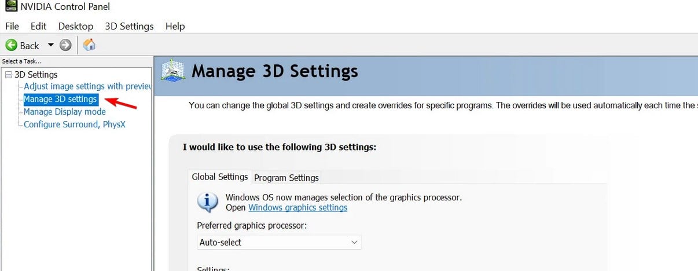This screenshot has height=271, width=698.
Task: Select Manage Display mode in task tree
Action: point(64,112)
